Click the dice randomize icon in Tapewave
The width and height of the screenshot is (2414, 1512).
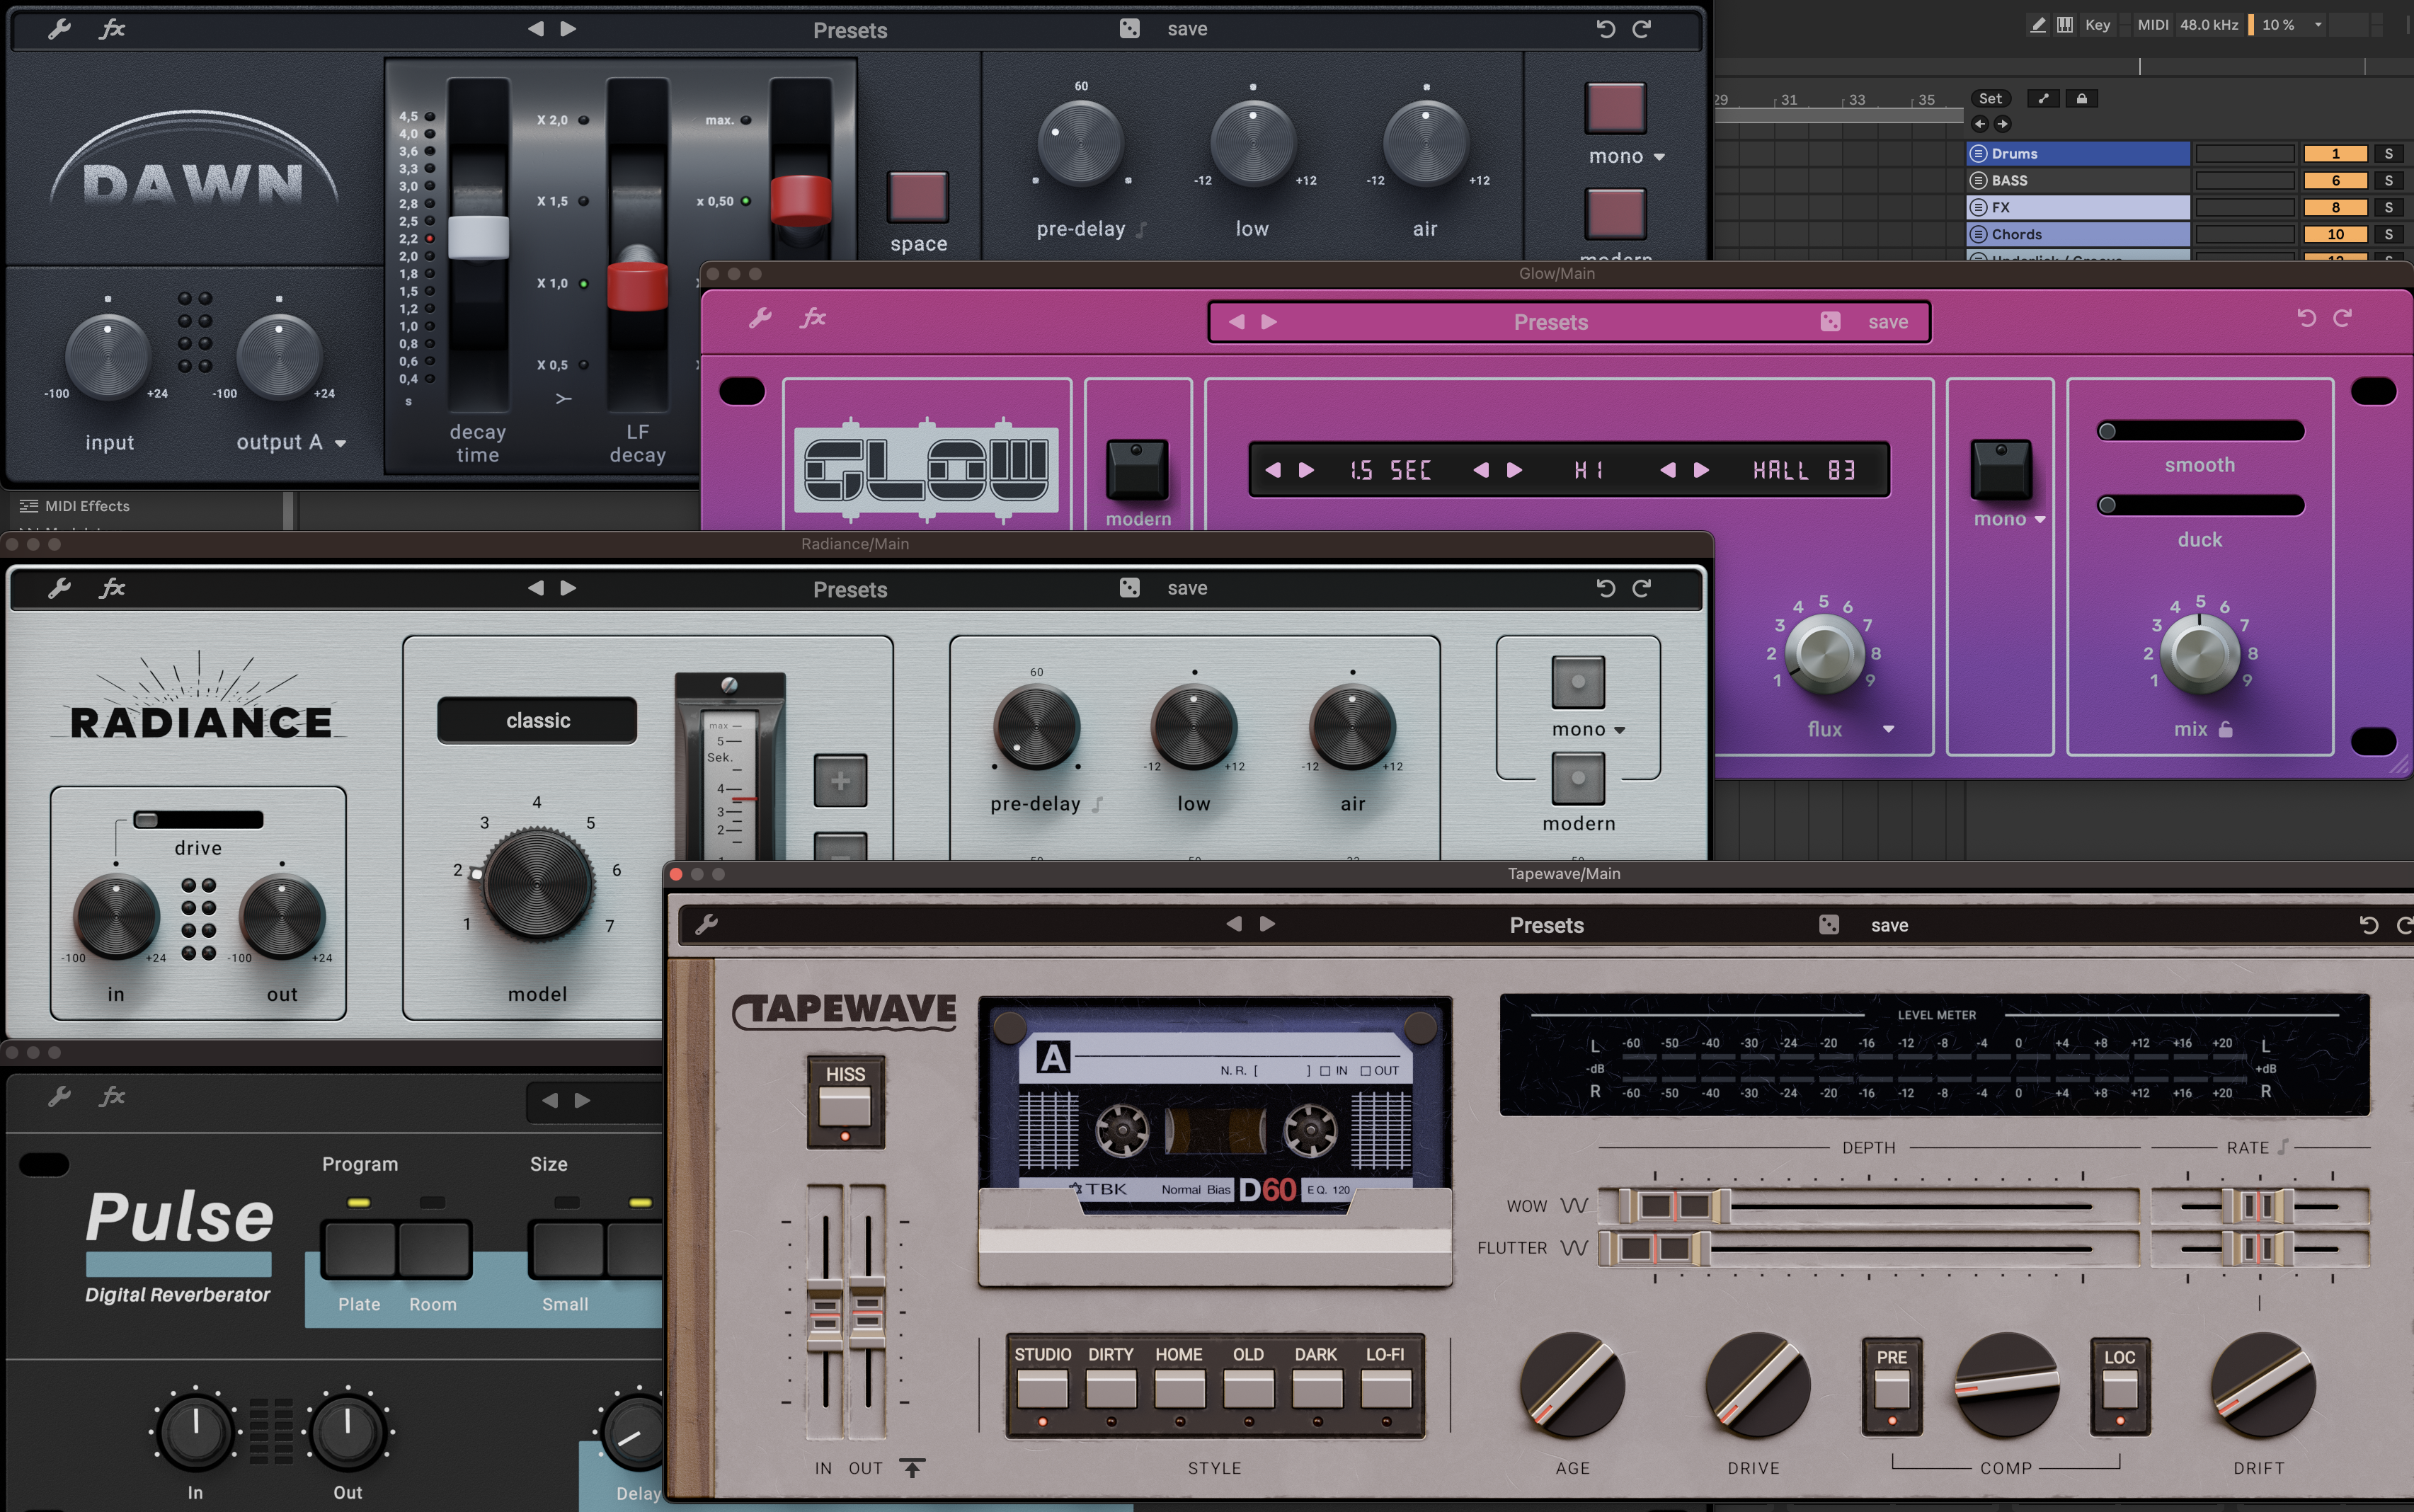pos(1829,924)
